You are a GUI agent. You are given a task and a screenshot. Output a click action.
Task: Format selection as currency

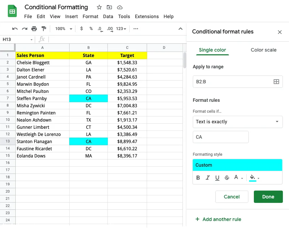[x=81, y=29]
